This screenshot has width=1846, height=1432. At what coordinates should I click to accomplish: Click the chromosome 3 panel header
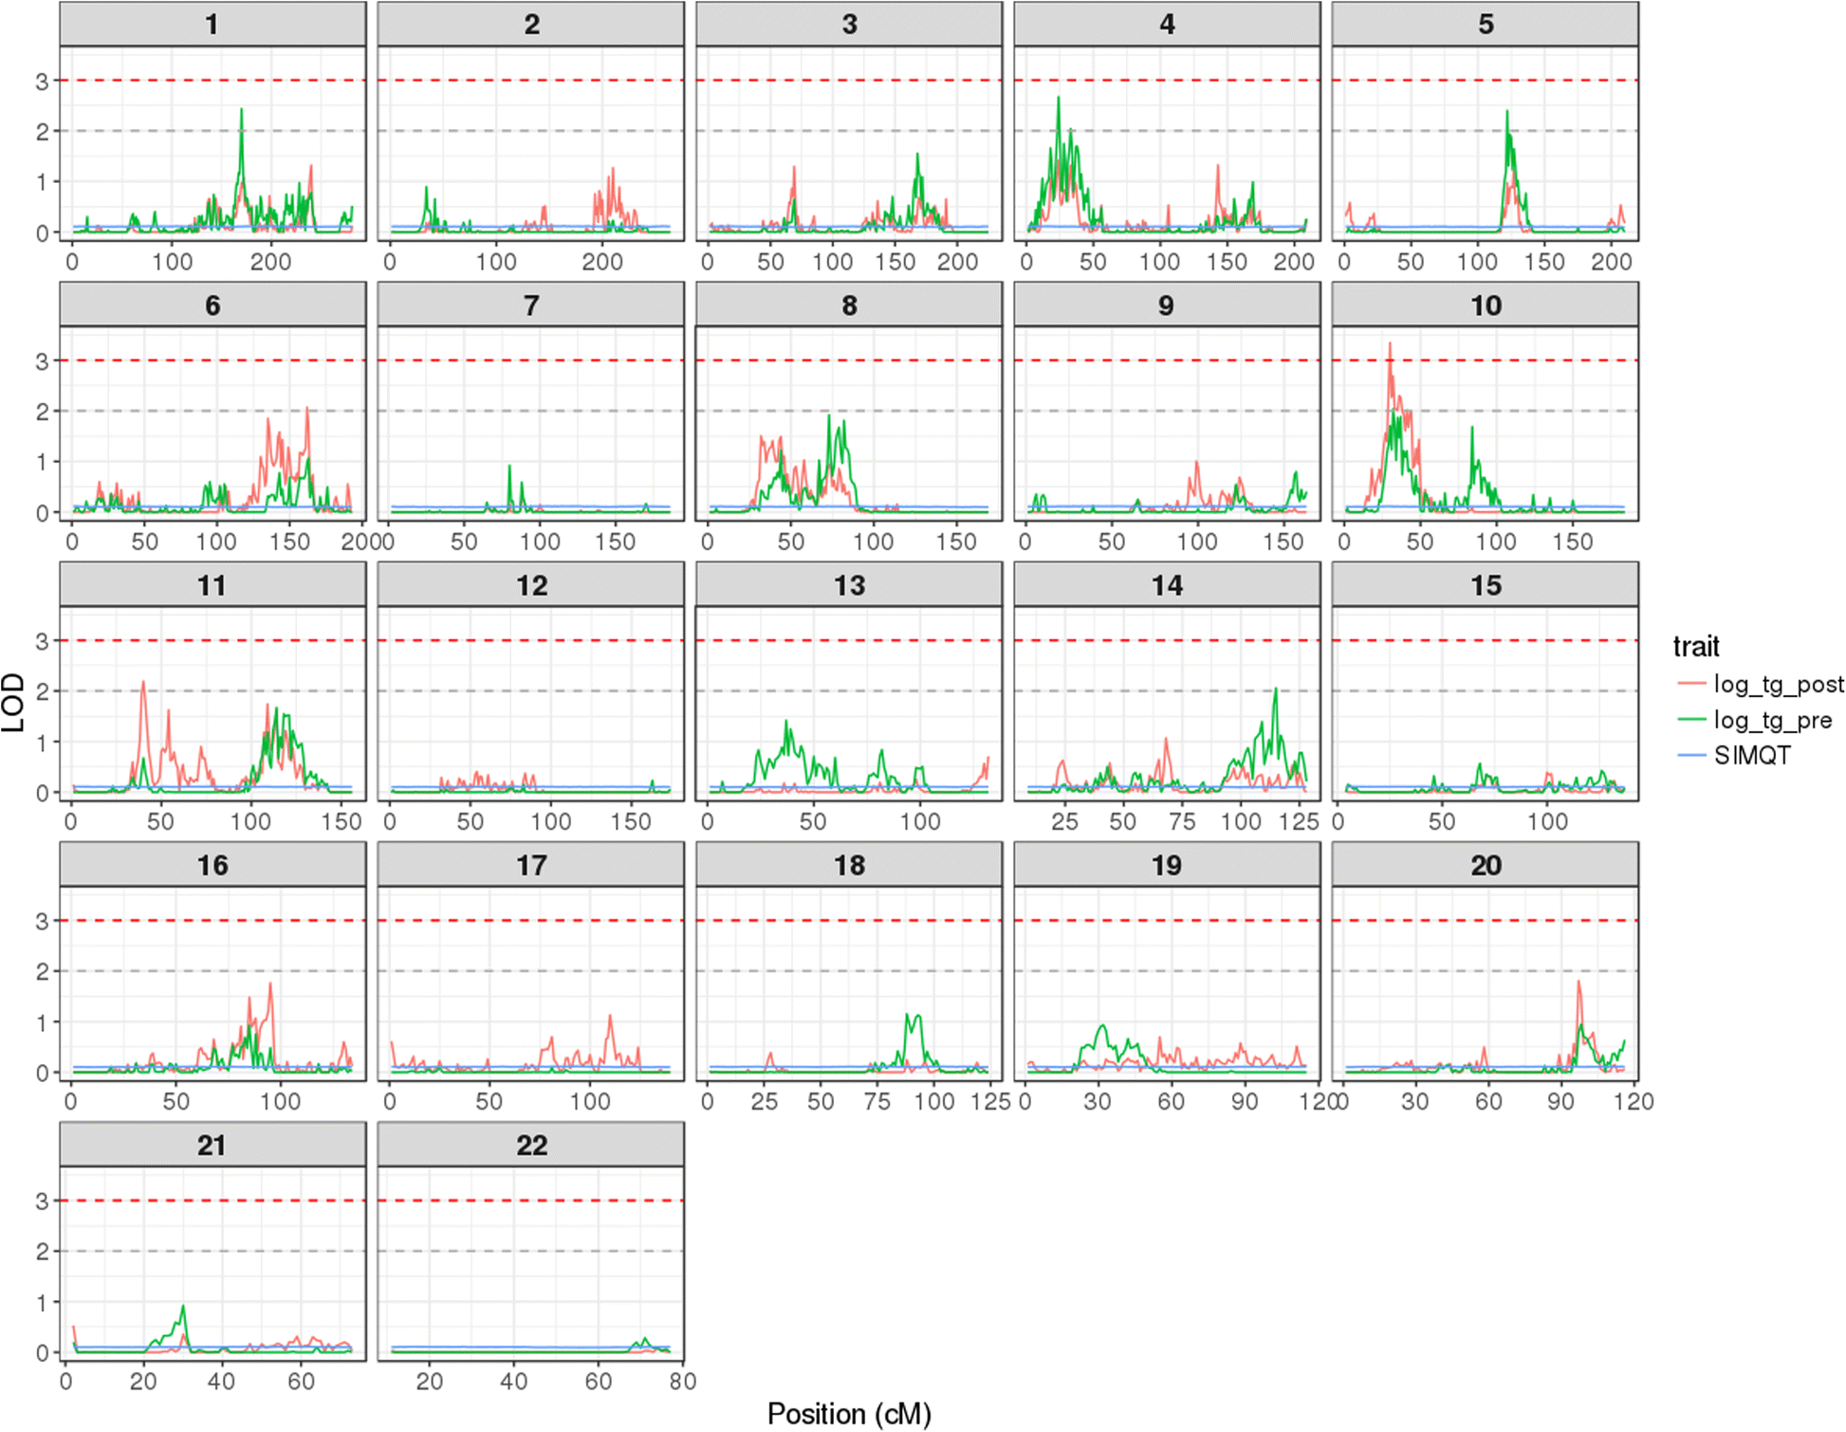coord(849,24)
